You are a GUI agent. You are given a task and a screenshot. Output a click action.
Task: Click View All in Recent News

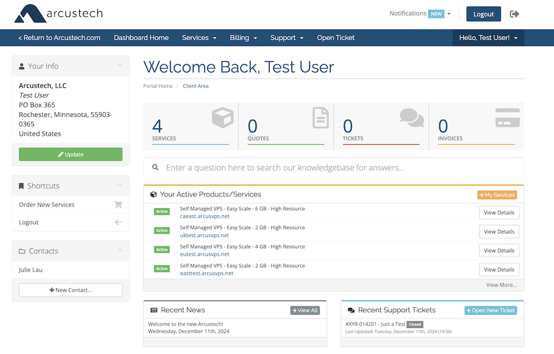pos(305,310)
